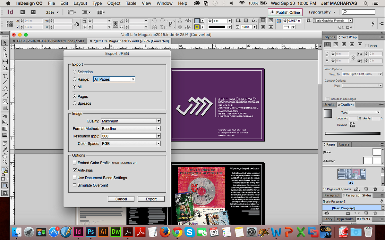
Task: Open Photoshop from the Dock
Action: click(x=91, y=231)
